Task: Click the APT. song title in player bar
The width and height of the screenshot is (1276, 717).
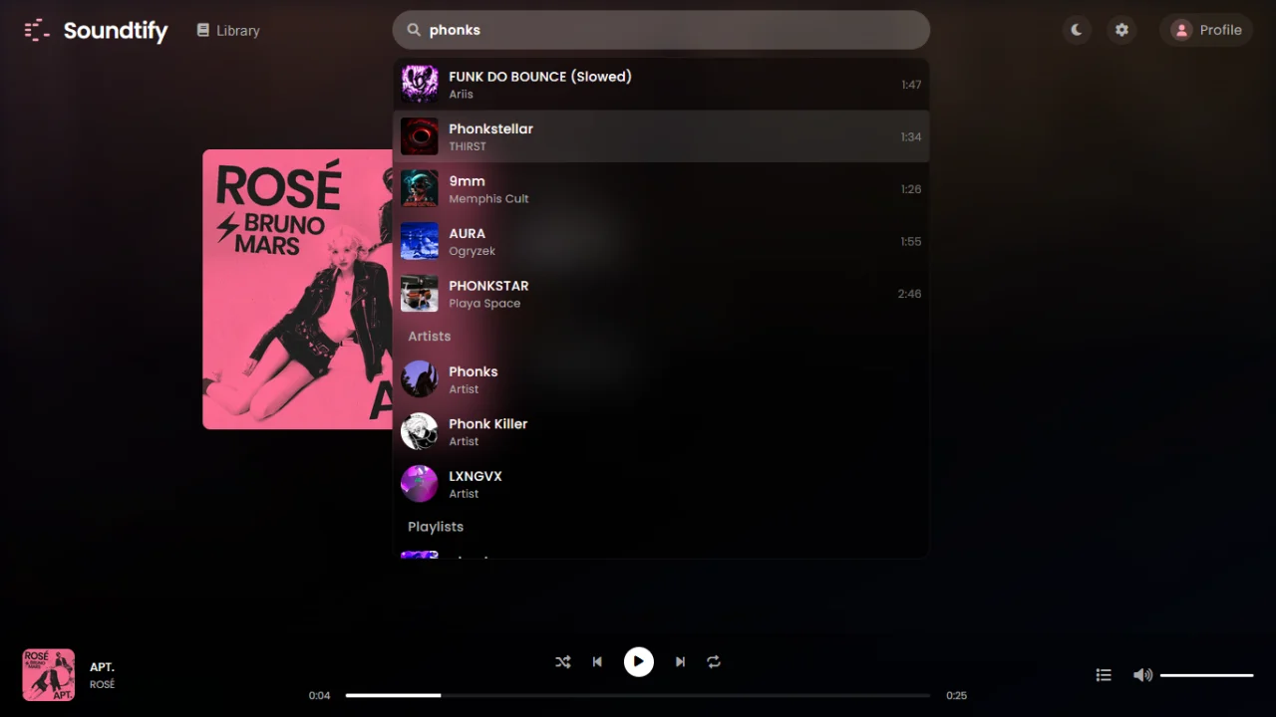Action: [x=102, y=667]
